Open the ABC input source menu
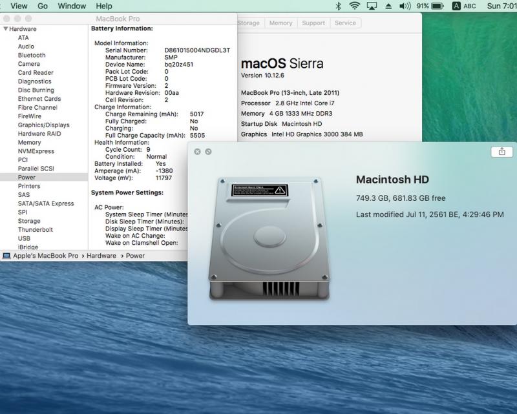 pos(464,6)
